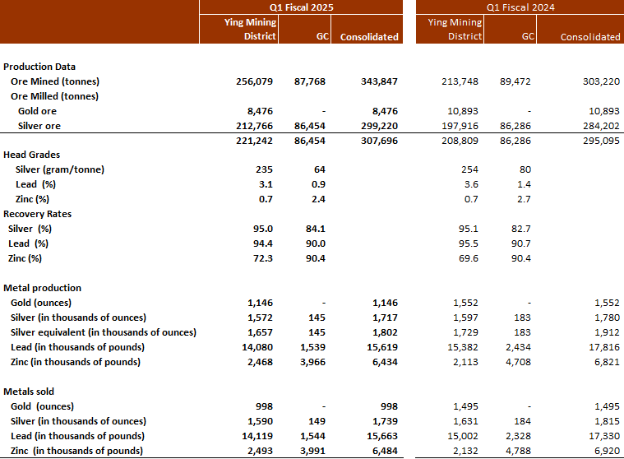Select the Silver ore row label
The image size is (624, 459).
(x=39, y=126)
